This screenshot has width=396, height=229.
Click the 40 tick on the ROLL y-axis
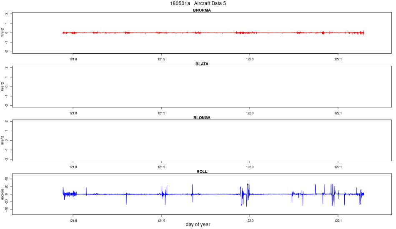(x=7, y=179)
